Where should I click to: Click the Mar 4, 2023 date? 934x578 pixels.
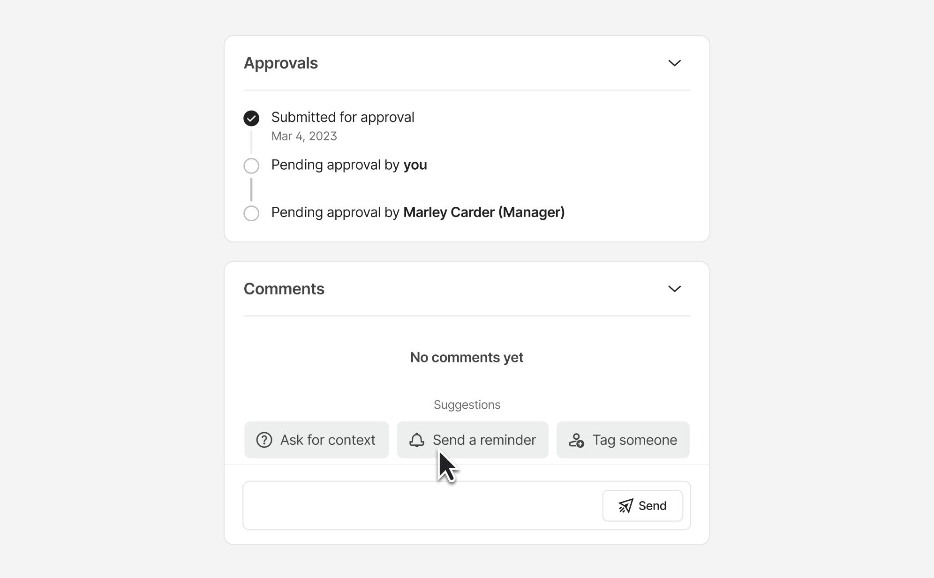pos(304,136)
